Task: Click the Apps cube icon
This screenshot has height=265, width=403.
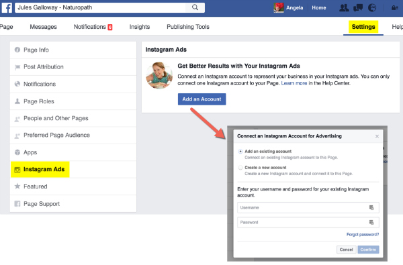Action: pos(17,152)
